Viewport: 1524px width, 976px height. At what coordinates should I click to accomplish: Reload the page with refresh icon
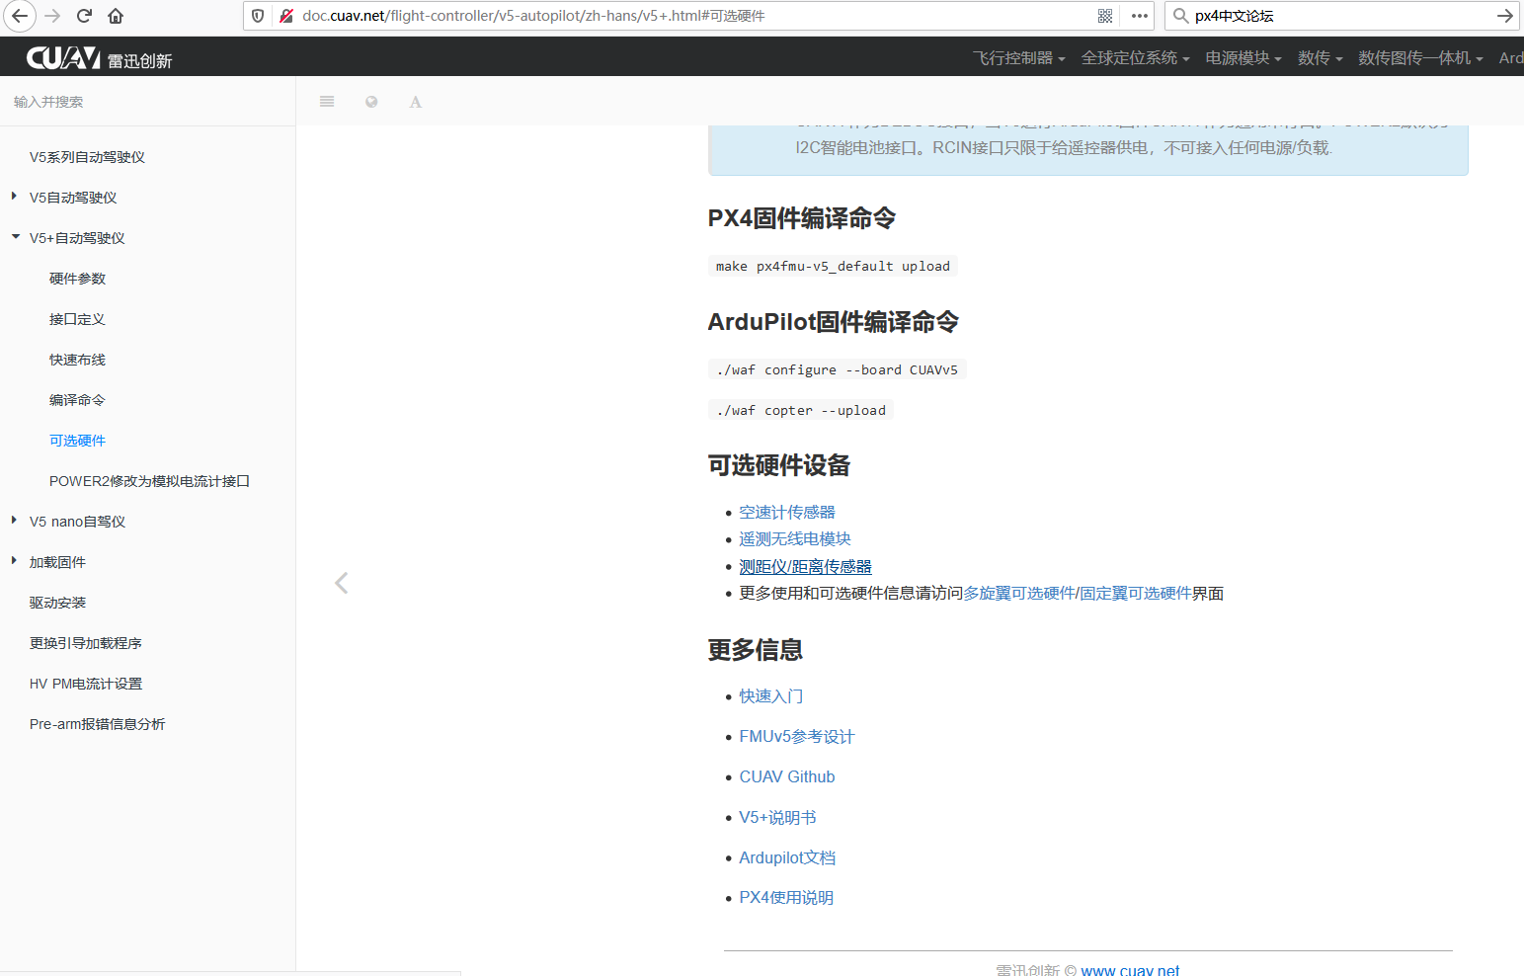[84, 16]
